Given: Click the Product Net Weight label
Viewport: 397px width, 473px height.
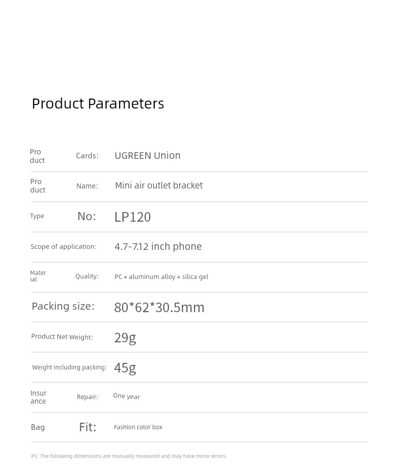Looking at the screenshot, I should coord(62,337).
